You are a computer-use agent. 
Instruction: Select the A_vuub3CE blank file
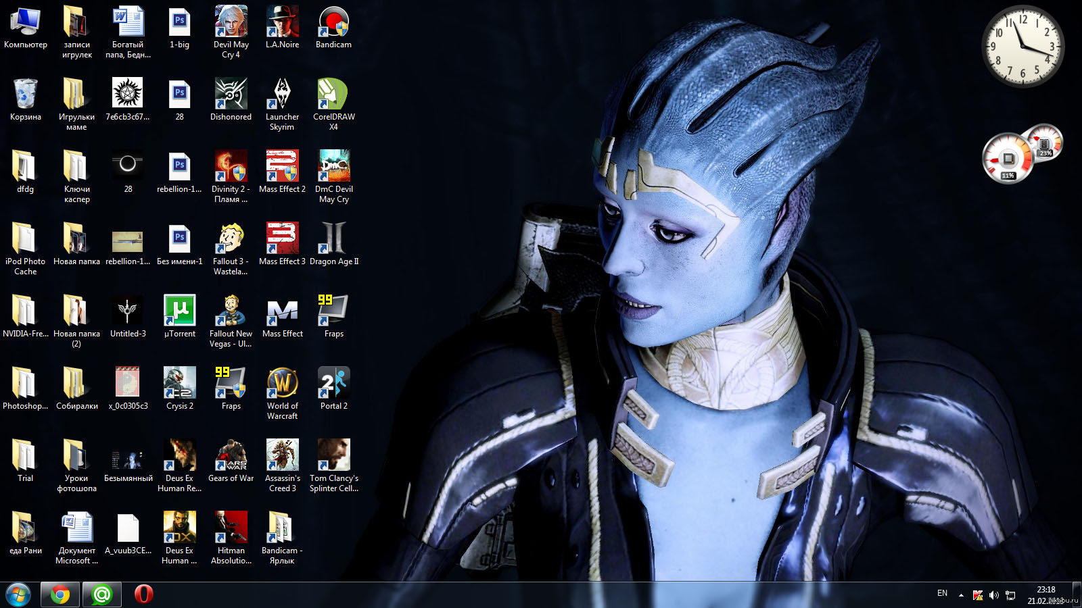point(128,534)
